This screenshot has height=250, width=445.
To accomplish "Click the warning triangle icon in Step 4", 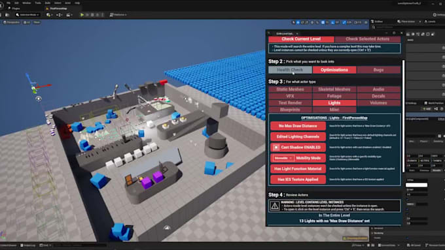I will click(x=275, y=206).
